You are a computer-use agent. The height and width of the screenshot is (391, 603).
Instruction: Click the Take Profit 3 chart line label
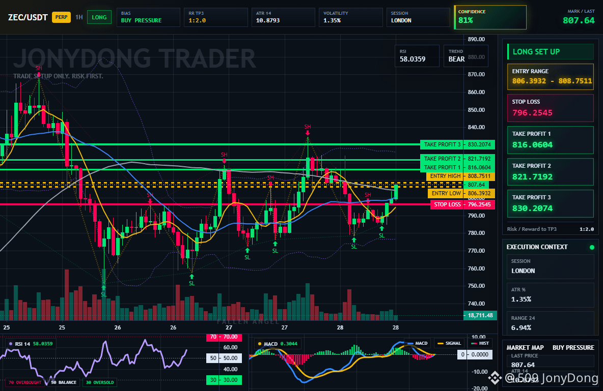(457, 145)
